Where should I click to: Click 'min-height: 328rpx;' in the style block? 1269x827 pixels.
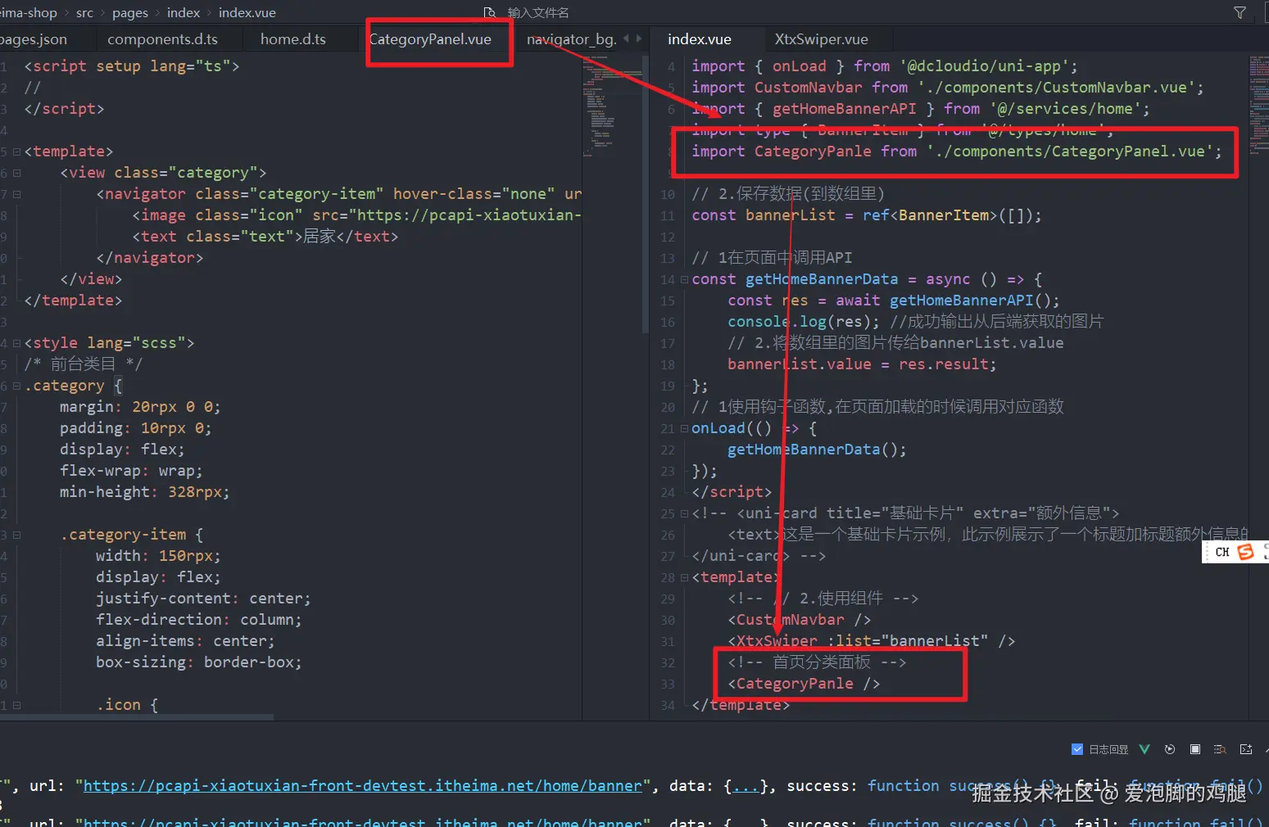click(x=144, y=492)
